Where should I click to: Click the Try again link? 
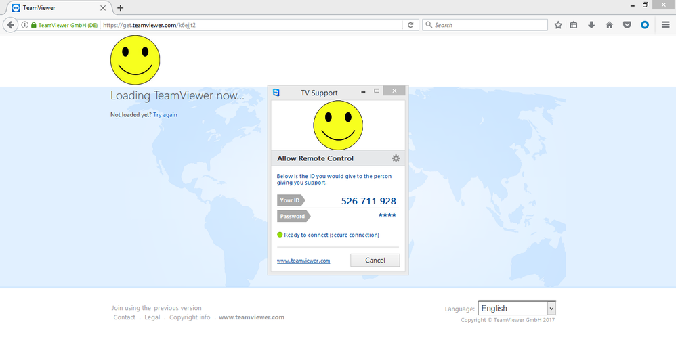point(165,115)
